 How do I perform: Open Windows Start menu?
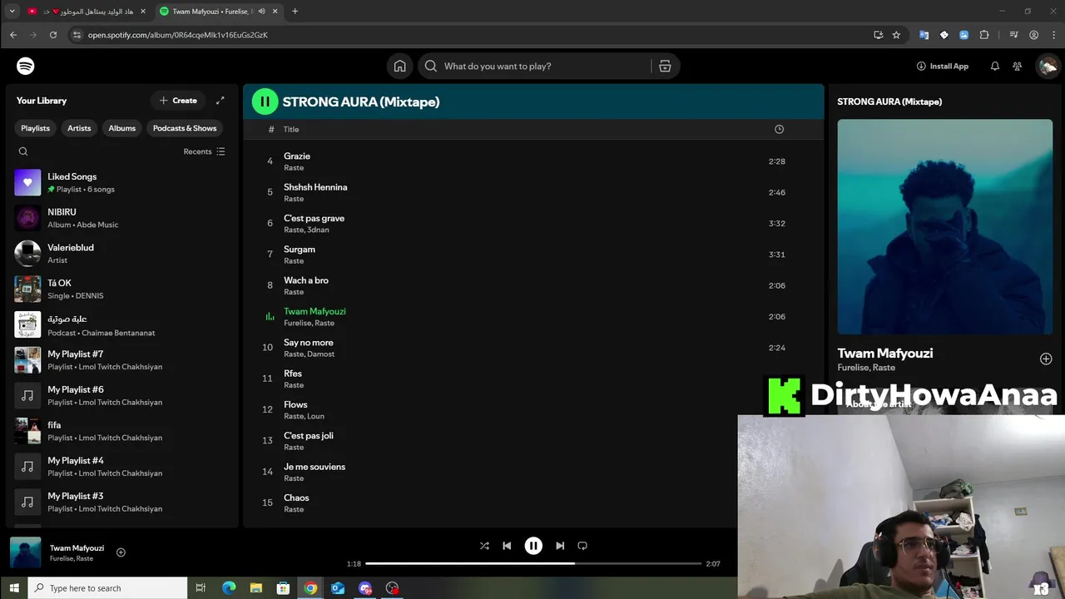[x=14, y=588]
